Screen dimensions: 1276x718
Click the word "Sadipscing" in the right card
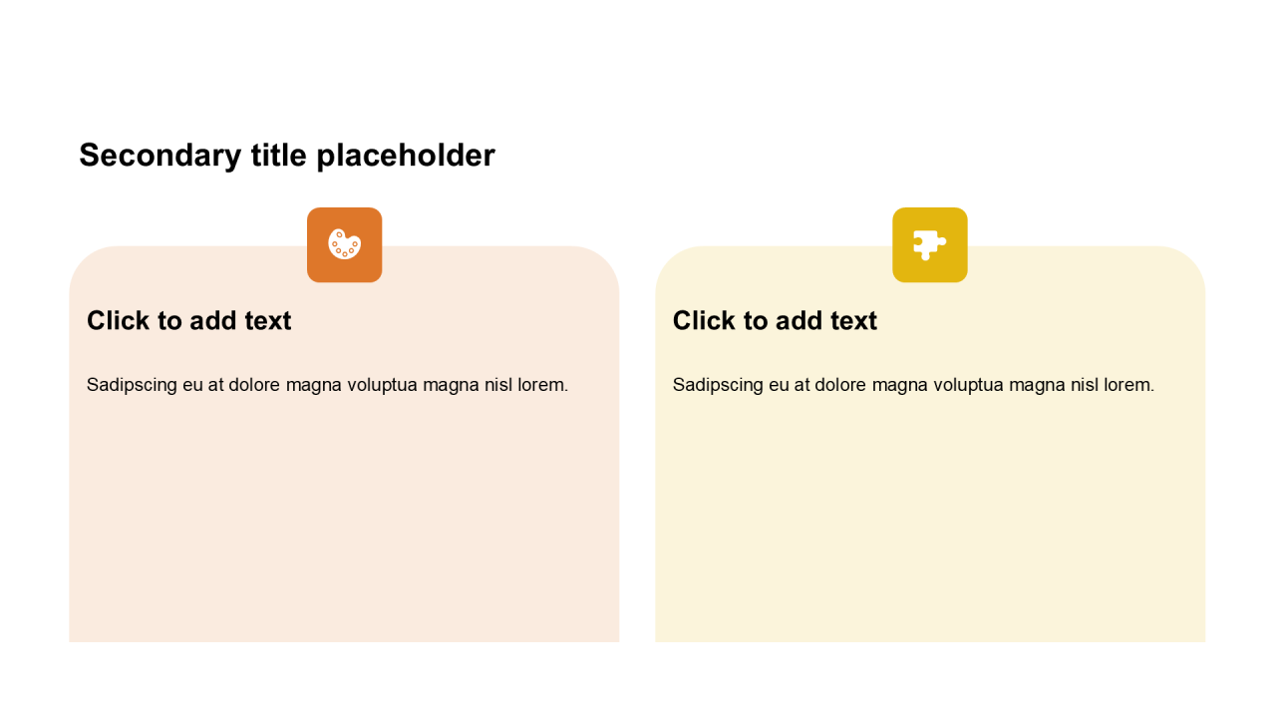click(719, 385)
